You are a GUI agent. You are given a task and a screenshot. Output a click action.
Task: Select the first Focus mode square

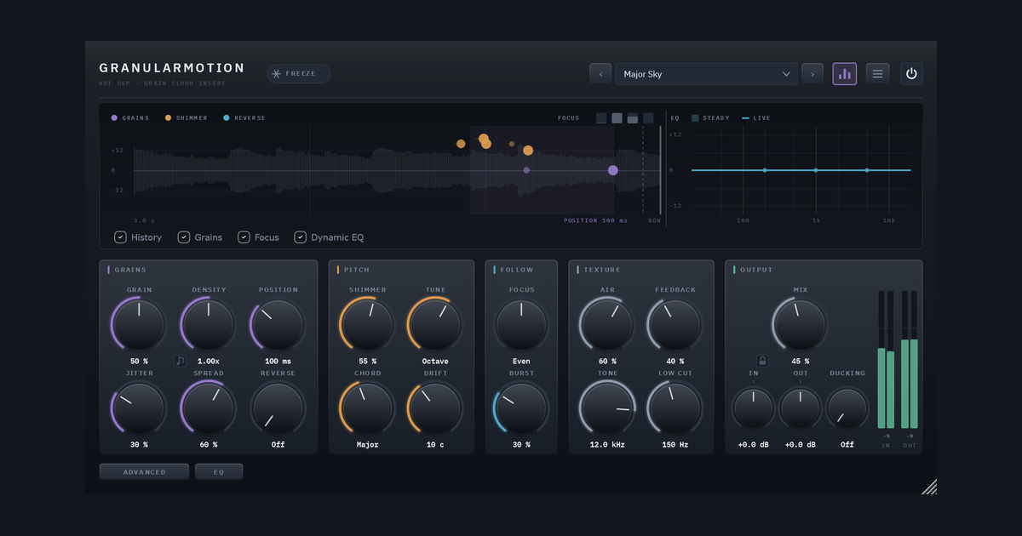601,118
